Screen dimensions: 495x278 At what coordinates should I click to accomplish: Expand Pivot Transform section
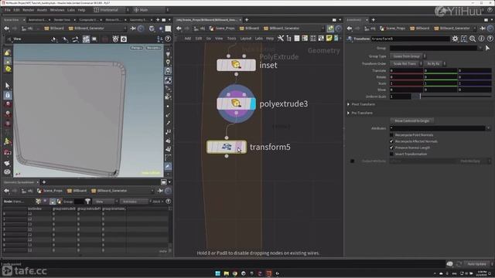coord(349,104)
